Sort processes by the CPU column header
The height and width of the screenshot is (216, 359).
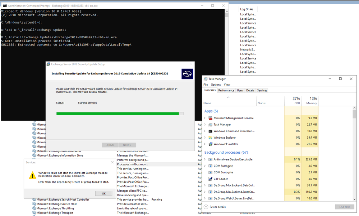tap(293, 100)
